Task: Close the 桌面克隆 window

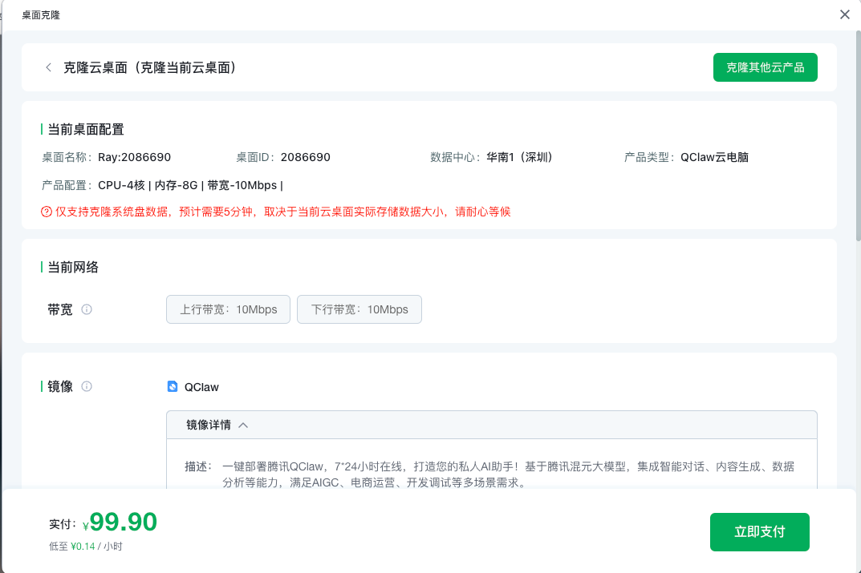Action: coord(844,14)
